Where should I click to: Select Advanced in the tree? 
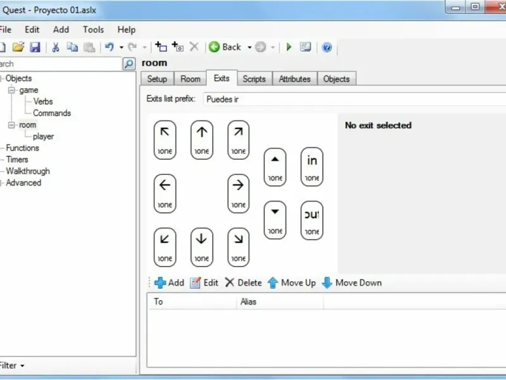tap(23, 183)
